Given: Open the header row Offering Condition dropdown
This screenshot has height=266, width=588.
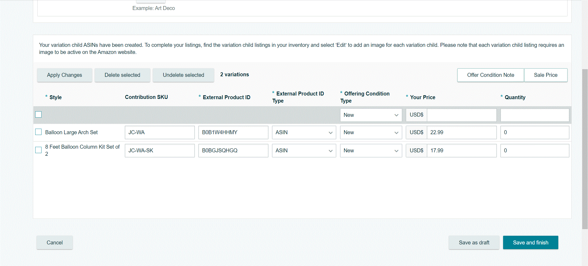Looking at the screenshot, I should (371, 115).
